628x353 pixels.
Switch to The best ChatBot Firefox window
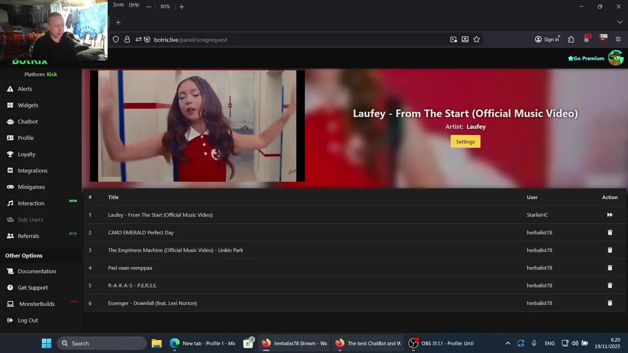(x=368, y=343)
